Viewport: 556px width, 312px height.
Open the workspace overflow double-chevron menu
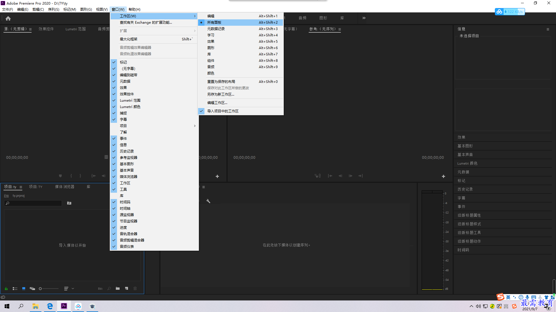[x=364, y=18]
